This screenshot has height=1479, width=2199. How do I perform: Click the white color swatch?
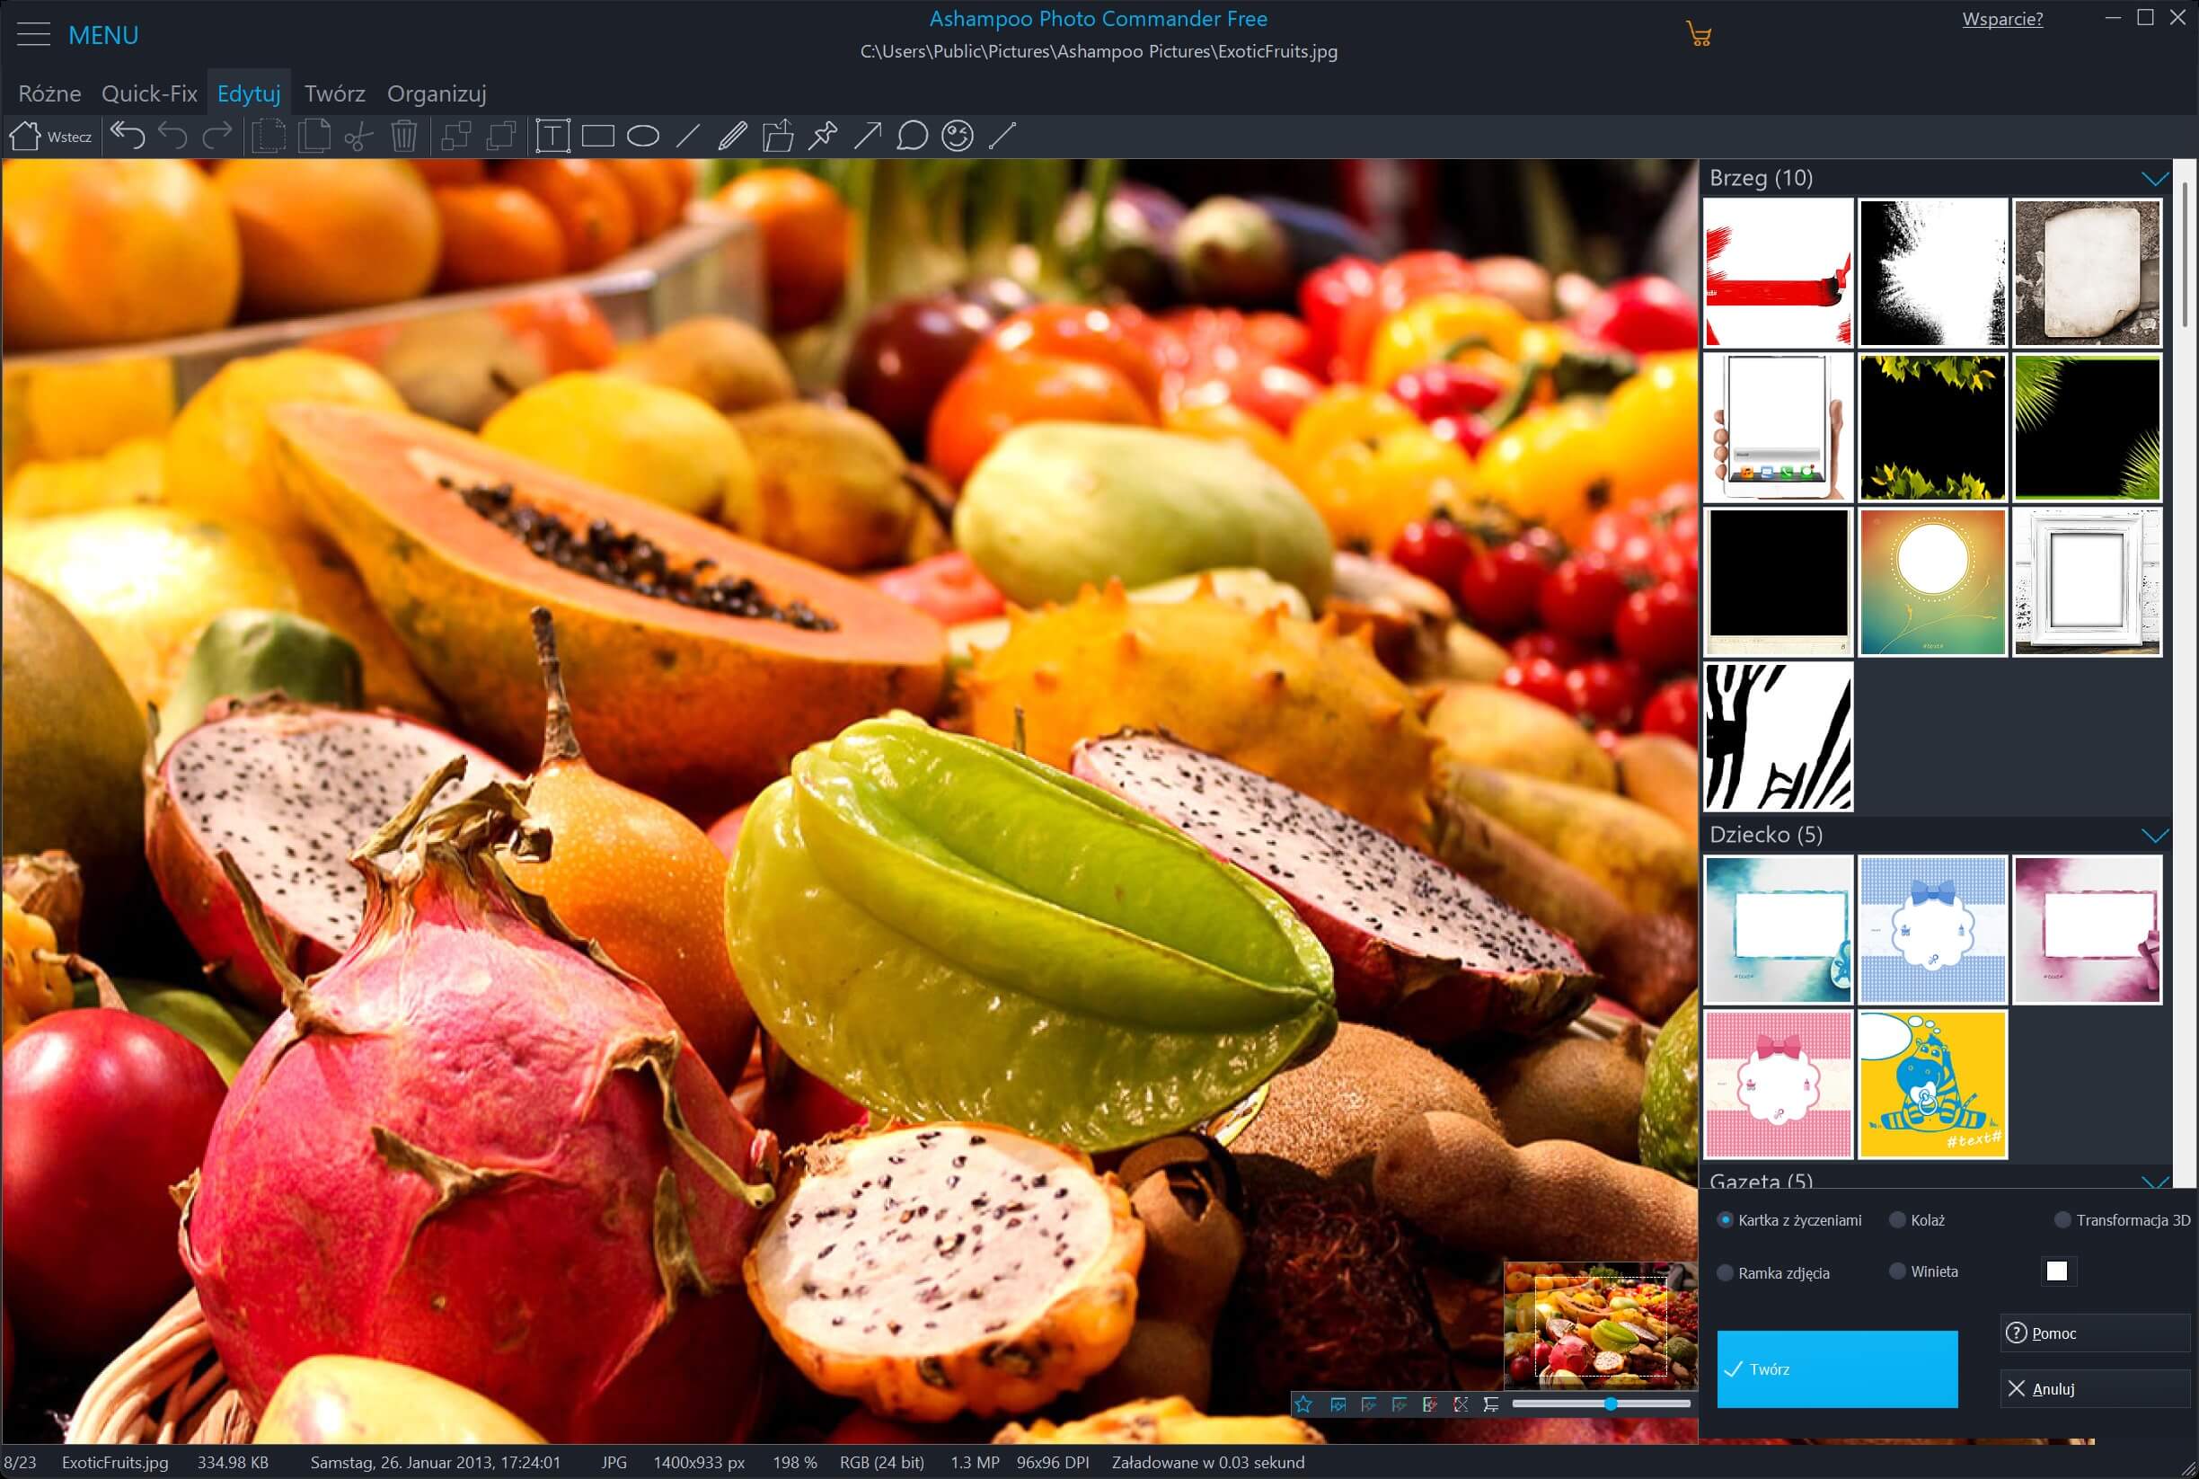pyautogui.click(x=2056, y=1271)
